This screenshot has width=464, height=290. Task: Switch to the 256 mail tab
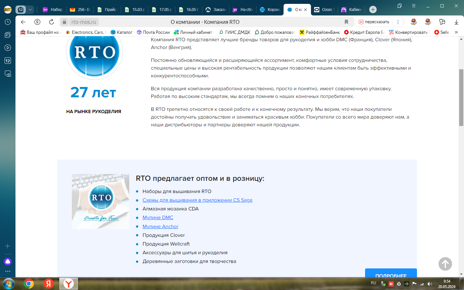click(80, 9)
